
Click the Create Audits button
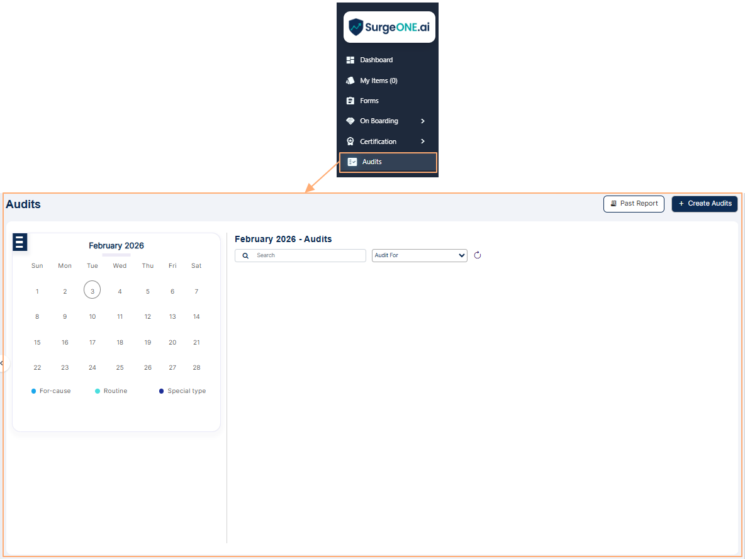[x=704, y=204]
